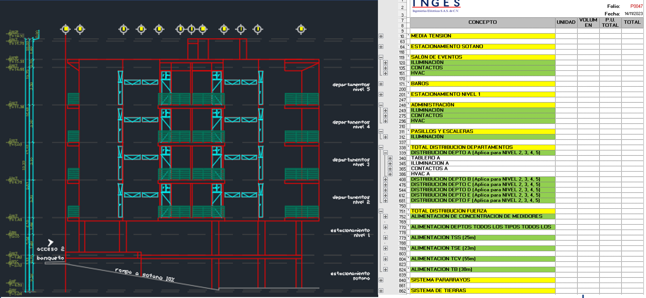Select the UNIDAD header cell
Viewport: 646px width, 298px height.
pos(566,22)
